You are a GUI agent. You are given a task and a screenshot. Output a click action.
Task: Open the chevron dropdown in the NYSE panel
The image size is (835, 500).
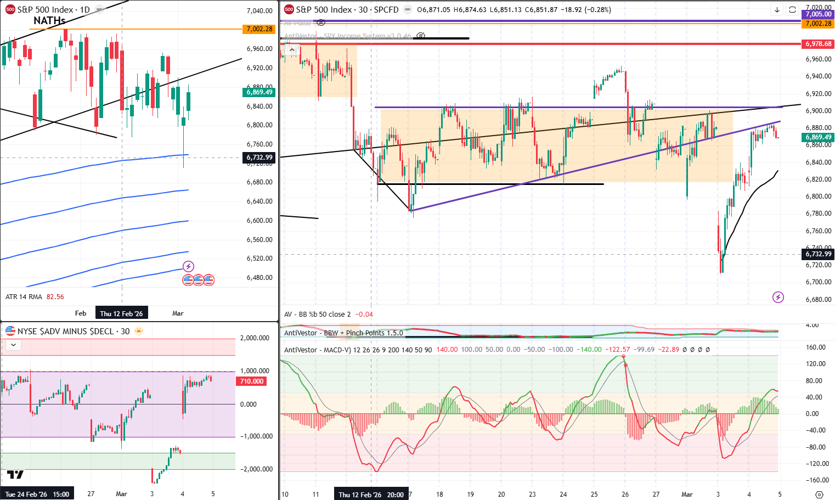tap(13, 345)
